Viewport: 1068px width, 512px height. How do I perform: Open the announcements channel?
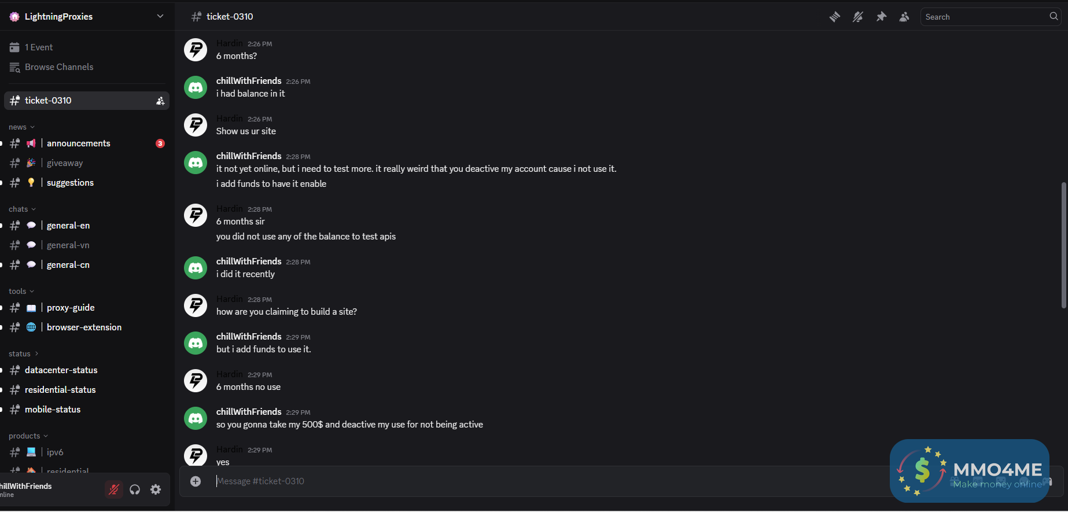tap(78, 143)
